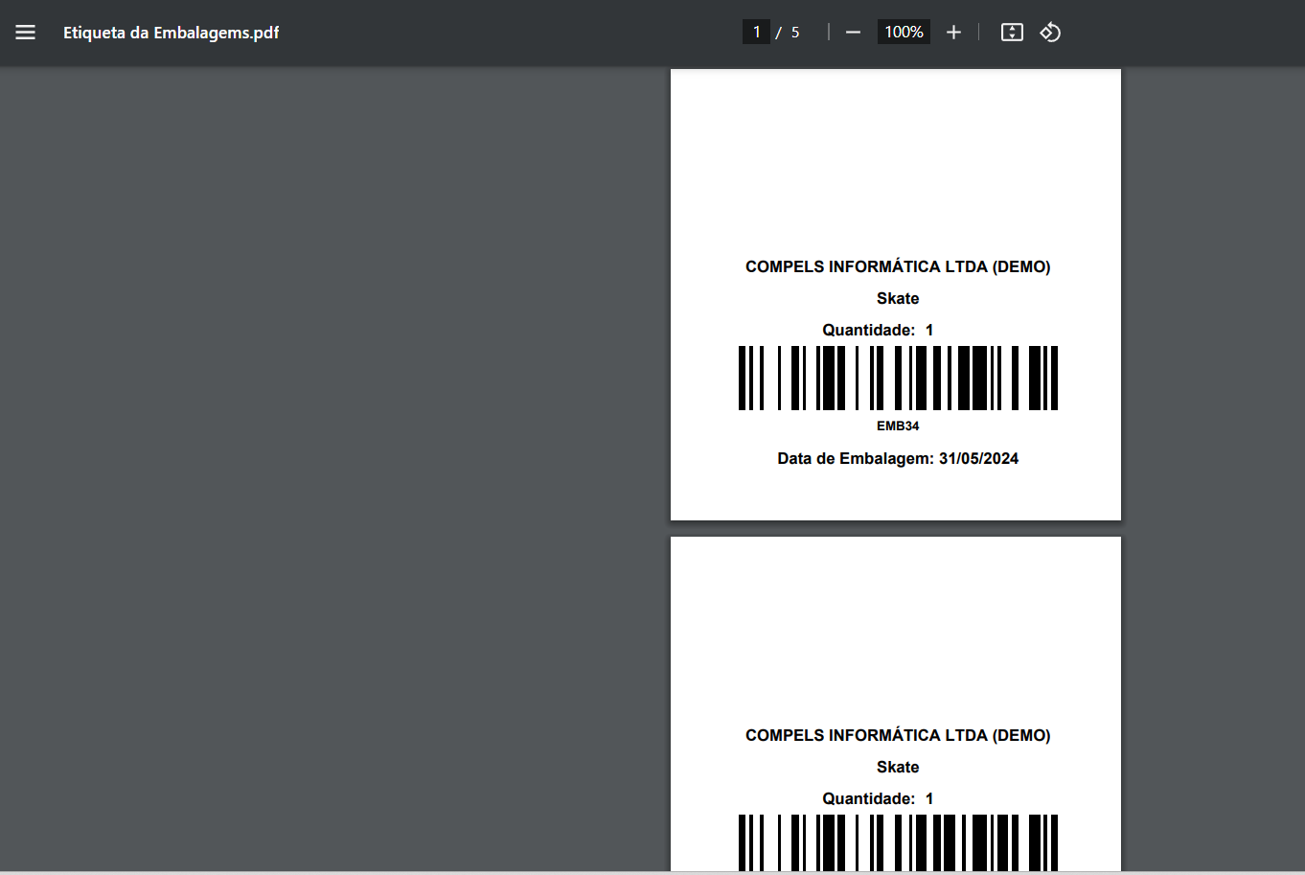Image resolution: width=1305 pixels, height=875 pixels.
Task: Click the zoom in plus icon
Action: [953, 33]
